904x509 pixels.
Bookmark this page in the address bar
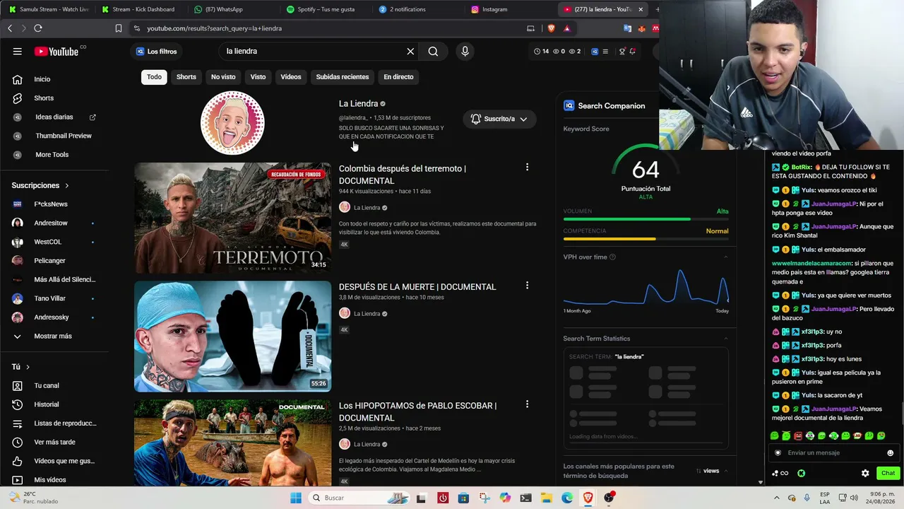pos(119,28)
